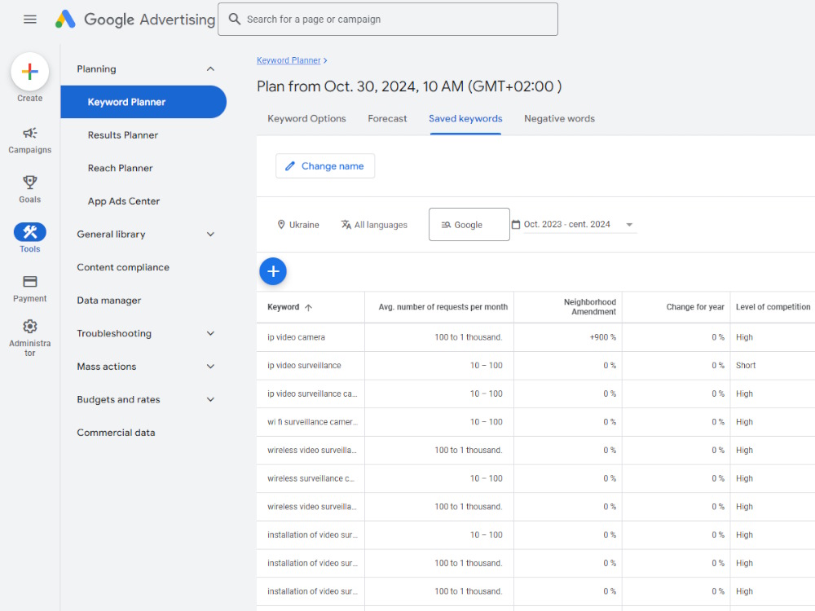815x611 pixels.
Task: Select the Tools wrench icon
Action: point(29,231)
